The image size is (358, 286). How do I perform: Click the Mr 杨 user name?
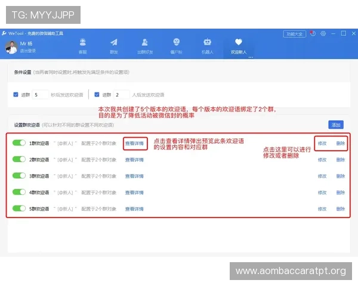[26, 43]
